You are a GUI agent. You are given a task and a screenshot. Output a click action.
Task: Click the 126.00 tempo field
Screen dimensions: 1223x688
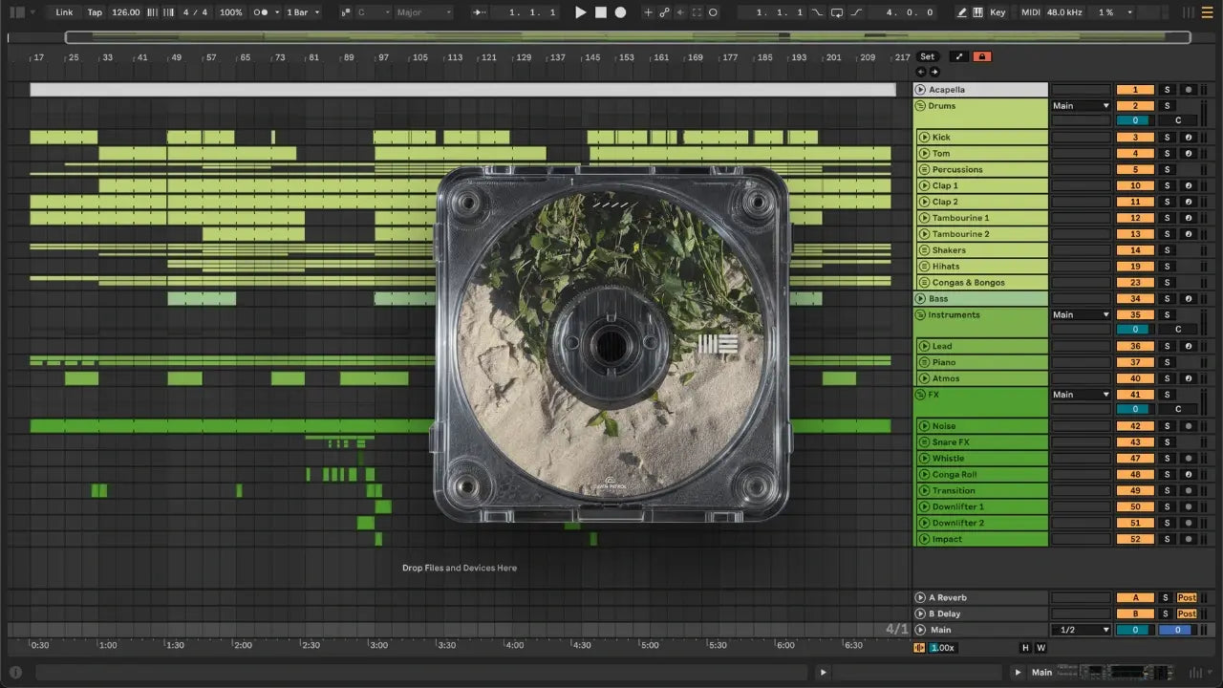[125, 12]
